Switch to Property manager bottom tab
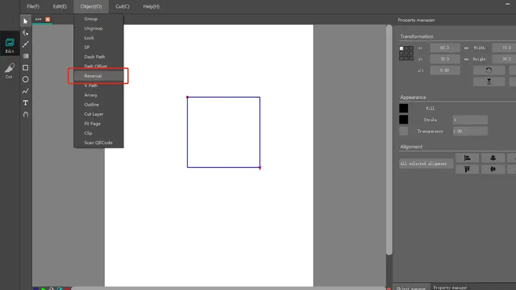The width and height of the screenshot is (516, 290). click(450, 287)
